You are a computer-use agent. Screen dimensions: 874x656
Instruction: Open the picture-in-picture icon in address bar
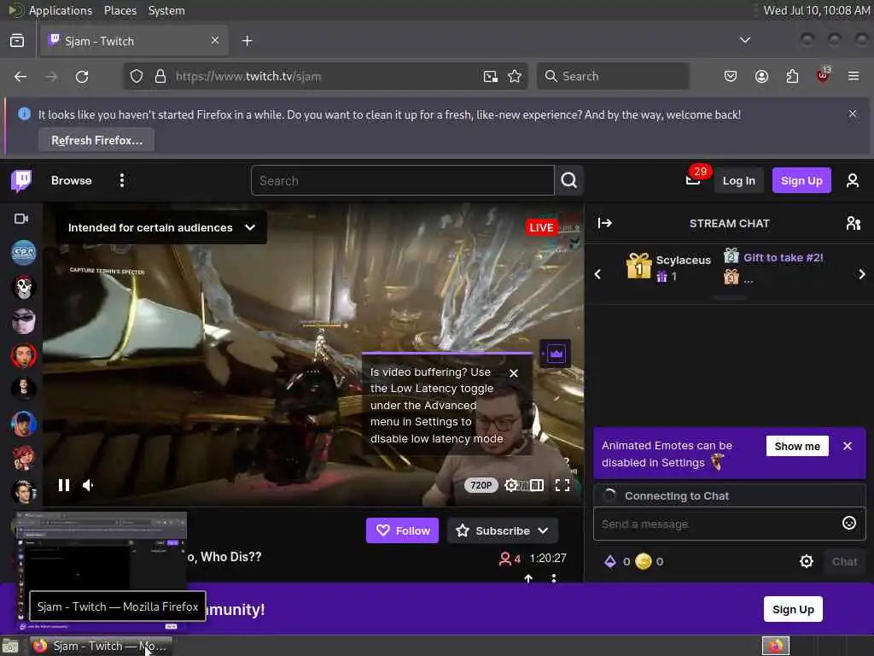(491, 76)
